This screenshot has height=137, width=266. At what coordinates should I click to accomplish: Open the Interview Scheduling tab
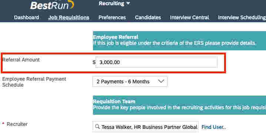pyautogui.click(x=242, y=17)
